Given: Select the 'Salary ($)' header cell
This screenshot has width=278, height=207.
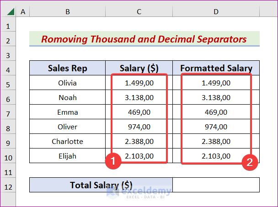Looking at the screenshot, I should coord(139,69).
